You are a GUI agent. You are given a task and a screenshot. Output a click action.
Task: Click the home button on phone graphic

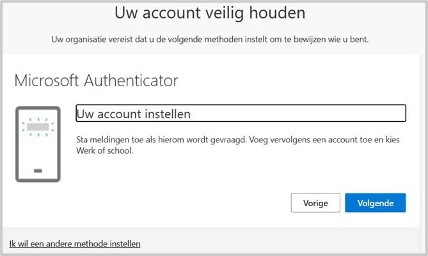click(x=38, y=170)
